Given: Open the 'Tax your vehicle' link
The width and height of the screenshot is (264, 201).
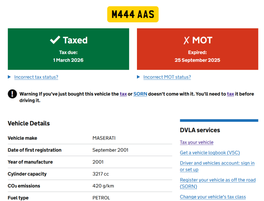Looking at the screenshot, I should [x=197, y=142].
